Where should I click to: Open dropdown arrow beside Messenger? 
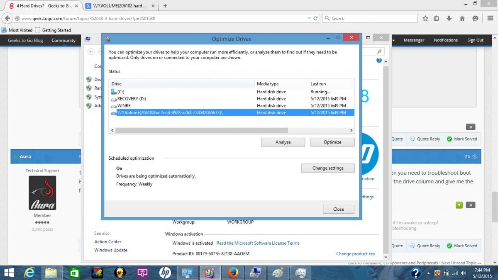[393, 40]
